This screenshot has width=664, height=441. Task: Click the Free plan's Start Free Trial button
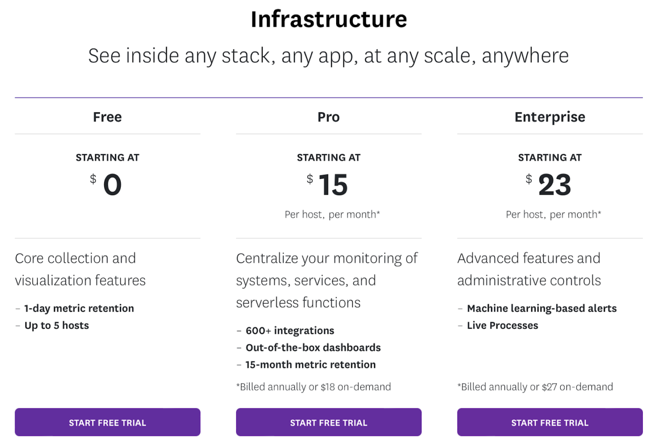pyautogui.click(x=107, y=422)
